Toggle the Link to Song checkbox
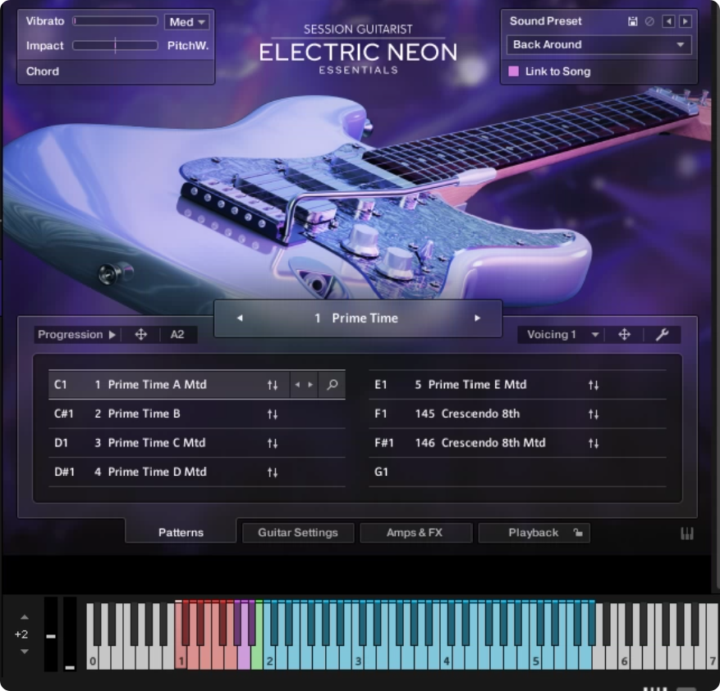Image resolution: width=720 pixels, height=691 pixels. tap(513, 71)
